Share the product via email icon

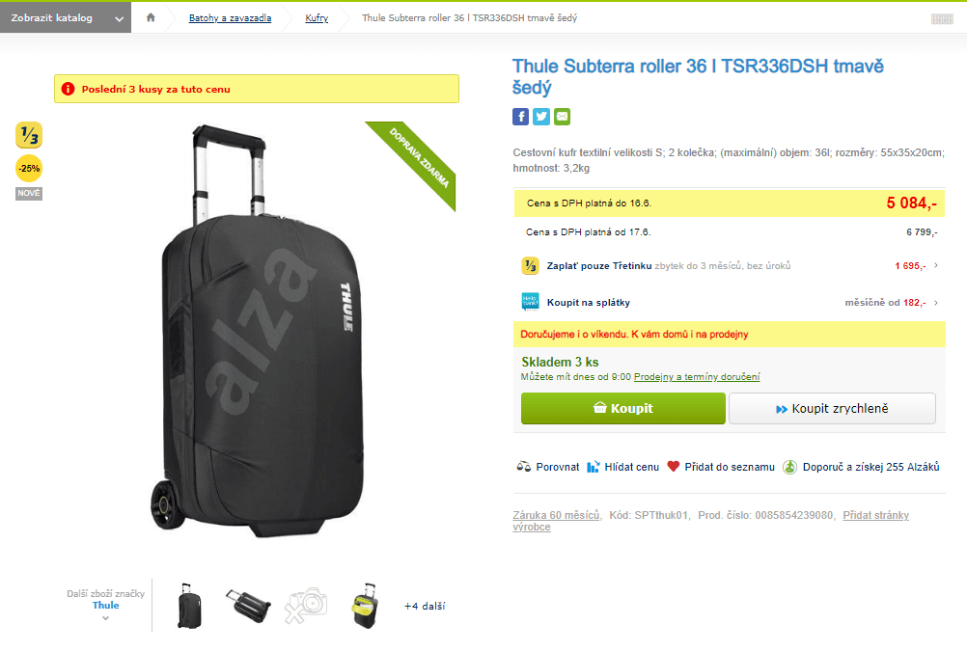[x=561, y=117]
